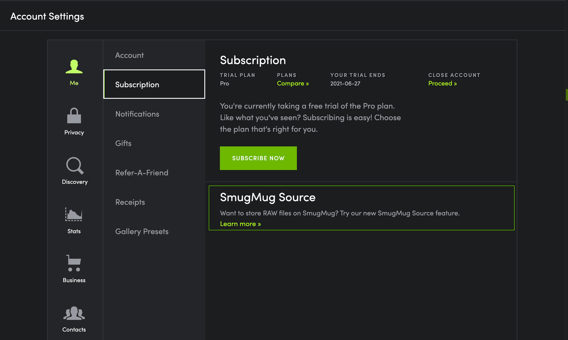Open the Stats chart section
Viewport: 568px width, 340px height.
74,220
